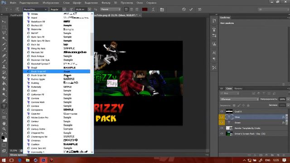Select the Blur tool
The image size is (290, 163).
[x=4, y=89]
